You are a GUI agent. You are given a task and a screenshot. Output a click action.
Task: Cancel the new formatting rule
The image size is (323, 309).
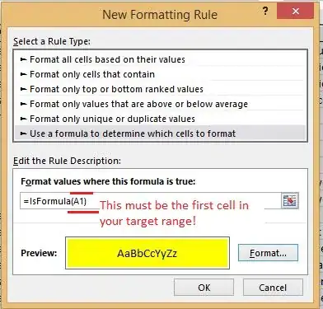pos(273,288)
